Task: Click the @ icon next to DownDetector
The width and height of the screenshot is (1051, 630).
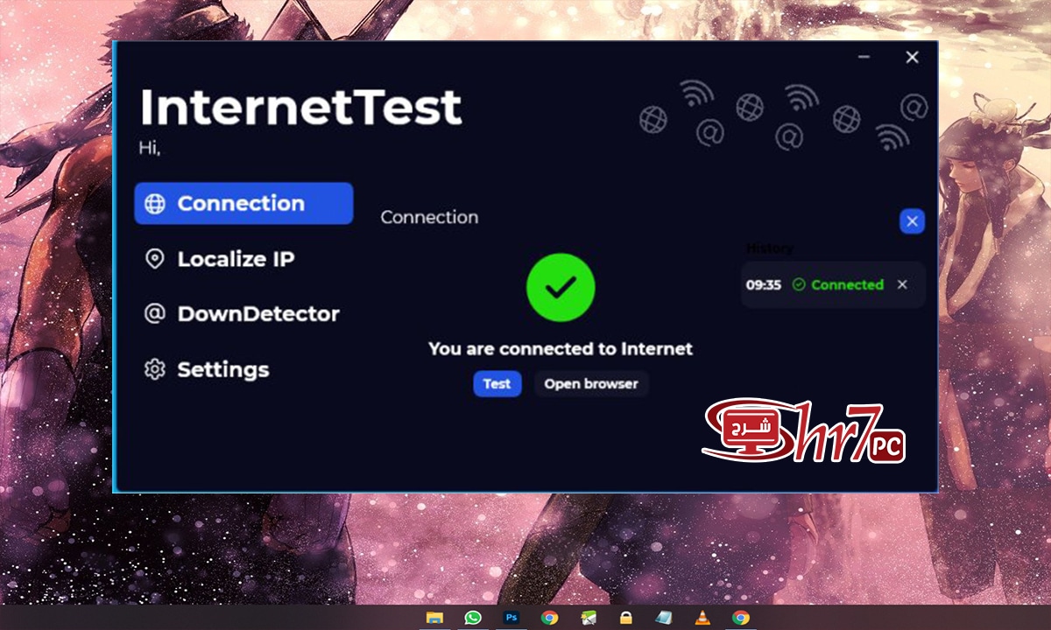Action: (x=155, y=313)
